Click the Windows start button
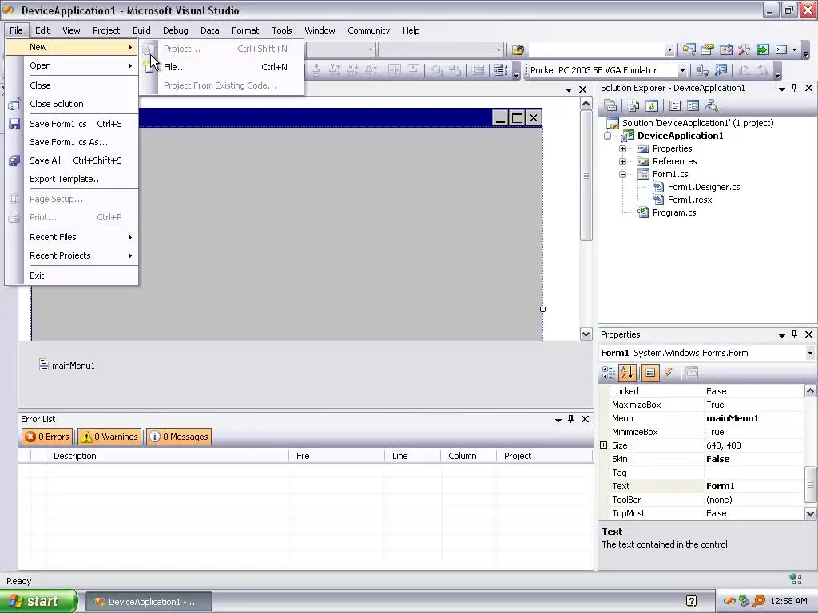818x613 pixels. pyautogui.click(x=38, y=601)
